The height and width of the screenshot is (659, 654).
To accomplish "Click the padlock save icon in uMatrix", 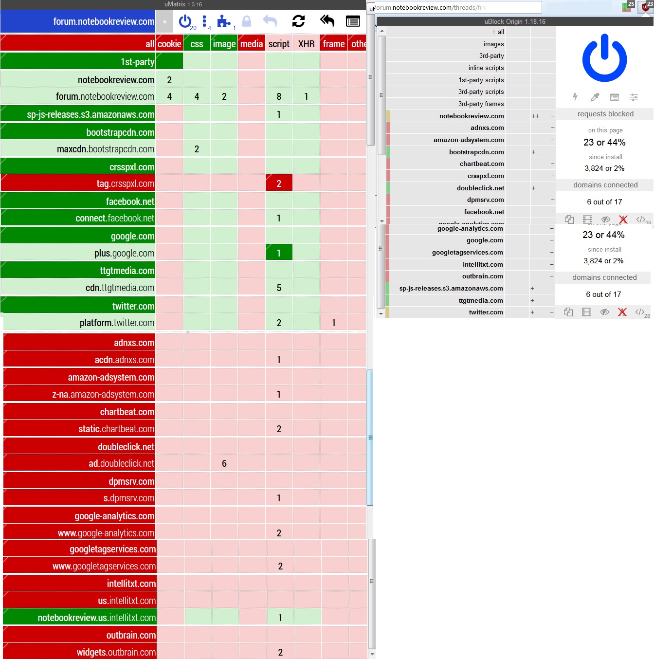I will (247, 21).
